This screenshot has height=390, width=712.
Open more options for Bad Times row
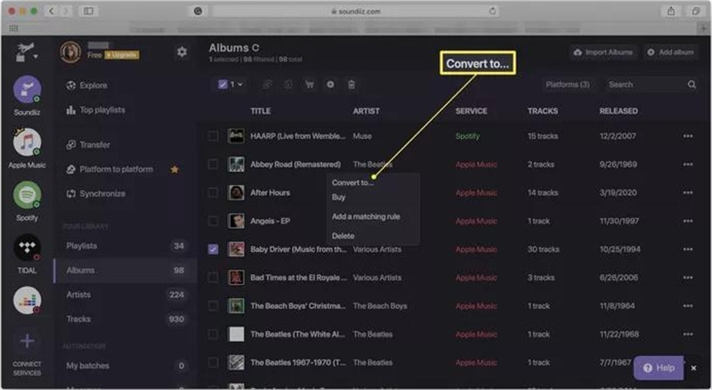[x=688, y=278]
